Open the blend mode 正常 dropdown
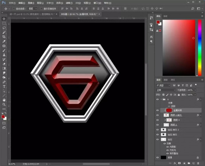This screenshot has height=166, width=205. [166, 90]
